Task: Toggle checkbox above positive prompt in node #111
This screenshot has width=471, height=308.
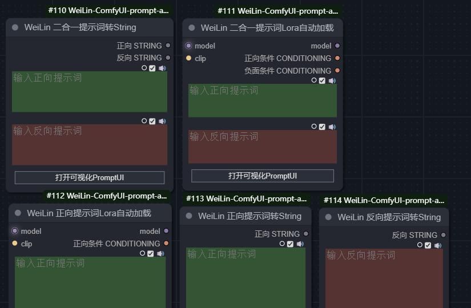Action: point(322,81)
